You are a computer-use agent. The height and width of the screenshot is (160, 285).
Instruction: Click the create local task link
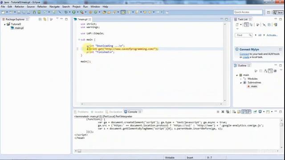click(x=246, y=57)
